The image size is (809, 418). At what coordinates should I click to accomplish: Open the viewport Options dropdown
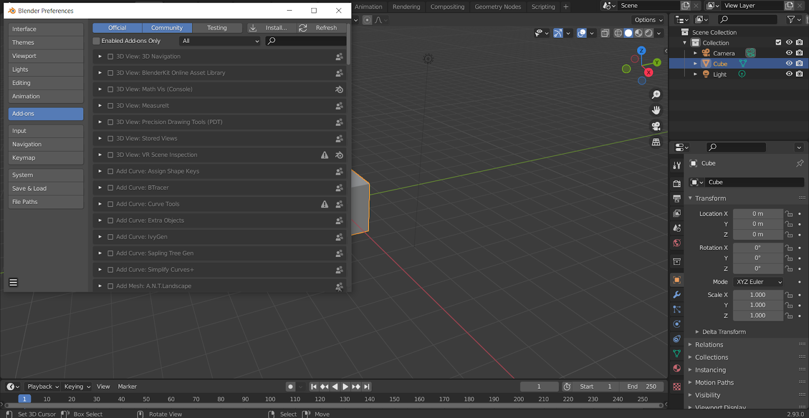pos(648,20)
